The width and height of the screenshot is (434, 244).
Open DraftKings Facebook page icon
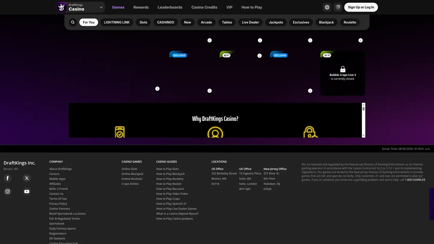coord(8,178)
